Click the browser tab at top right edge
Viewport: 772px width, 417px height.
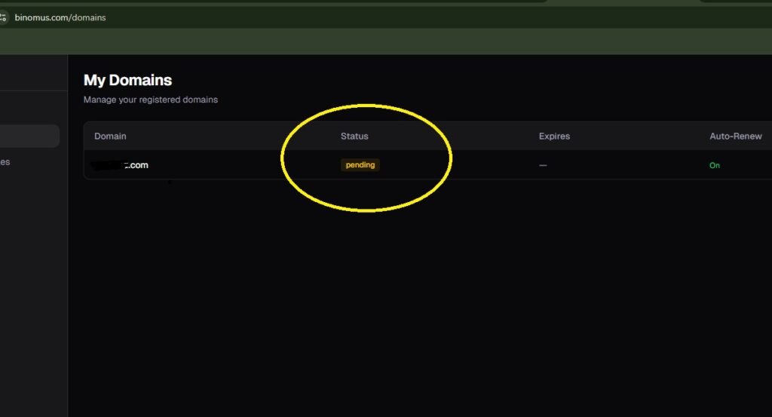tap(735, 1)
